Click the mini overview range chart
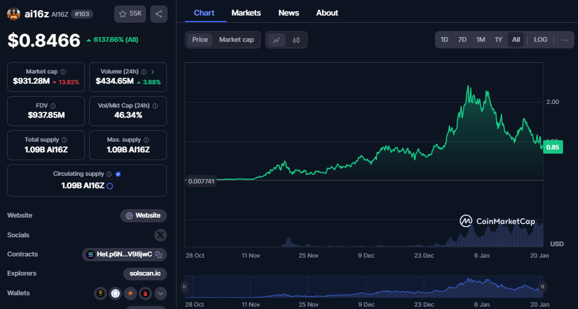This screenshot has width=578, height=309. coord(363,286)
